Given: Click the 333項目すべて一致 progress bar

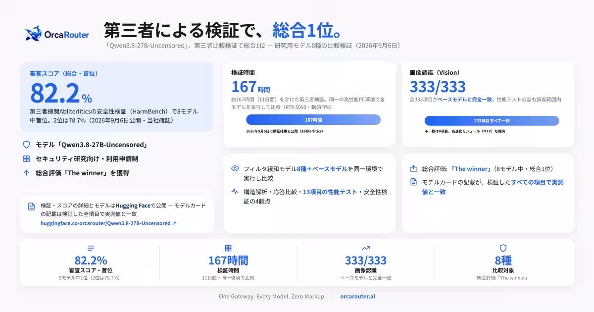Looking at the screenshot, I should [492, 121].
